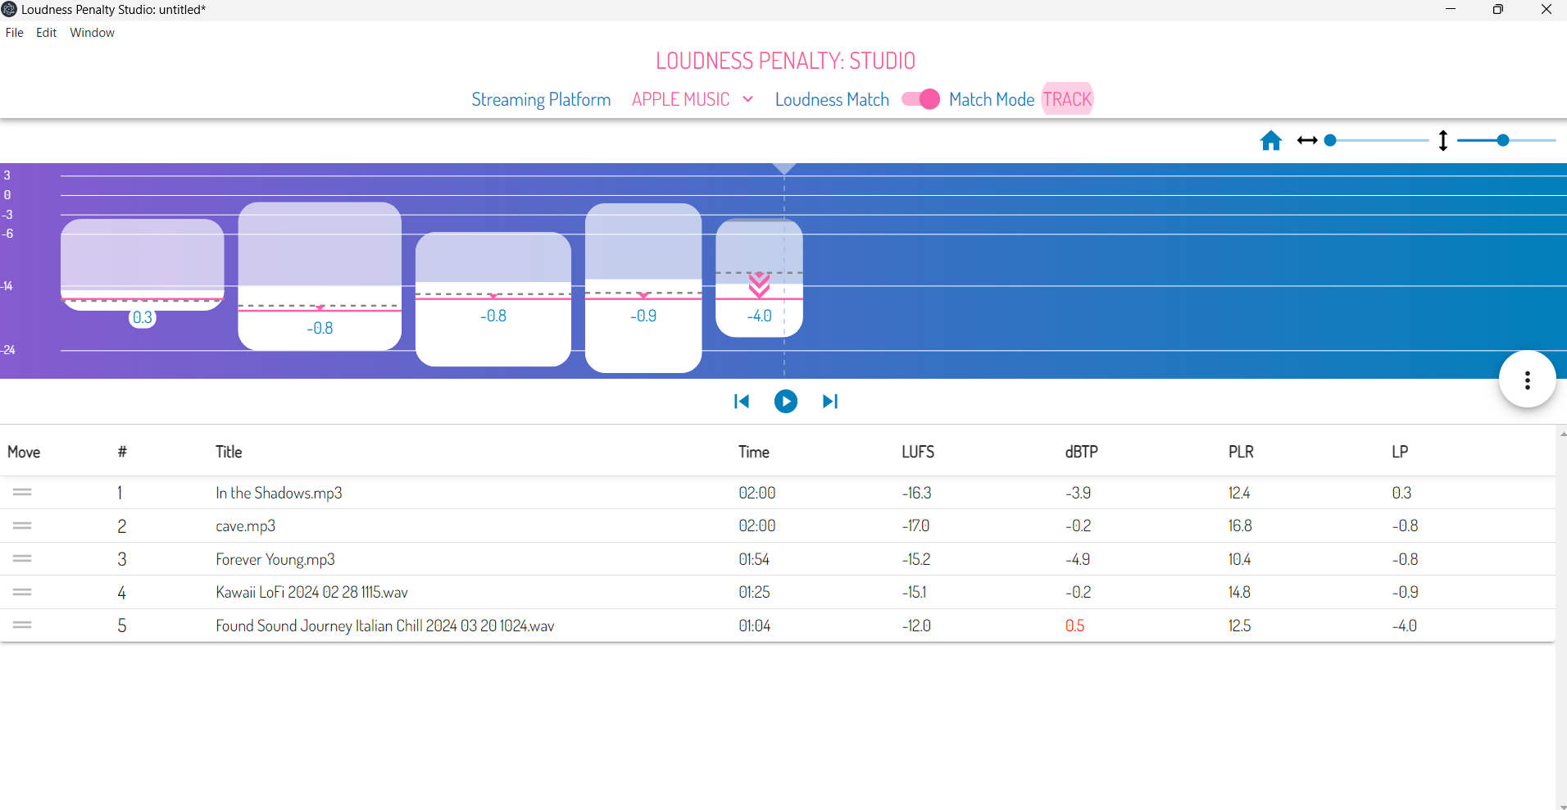Select the third track block near Forever Young
The width and height of the screenshot is (1567, 810).
(493, 299)
